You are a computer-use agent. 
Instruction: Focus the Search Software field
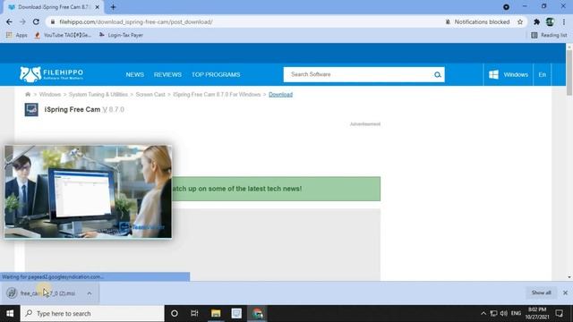coord(358,74)
